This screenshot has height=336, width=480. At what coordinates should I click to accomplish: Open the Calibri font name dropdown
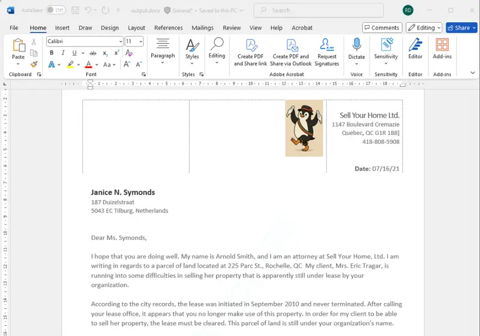[121, 41]
